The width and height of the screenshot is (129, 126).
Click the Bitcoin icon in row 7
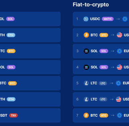86,115
